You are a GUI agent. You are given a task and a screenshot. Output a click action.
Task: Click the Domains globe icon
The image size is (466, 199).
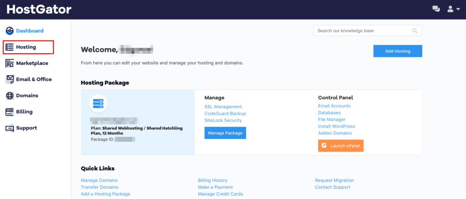pyautogui.click(x=10, y=96)
